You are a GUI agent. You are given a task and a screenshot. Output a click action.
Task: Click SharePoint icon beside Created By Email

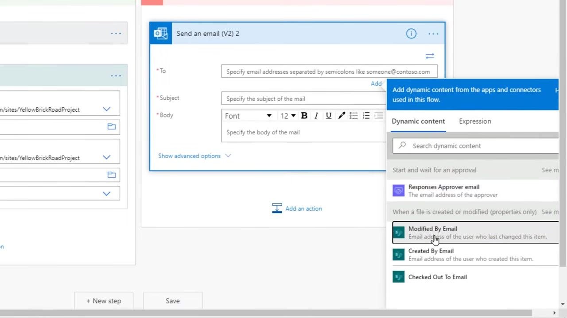point(399,254)
